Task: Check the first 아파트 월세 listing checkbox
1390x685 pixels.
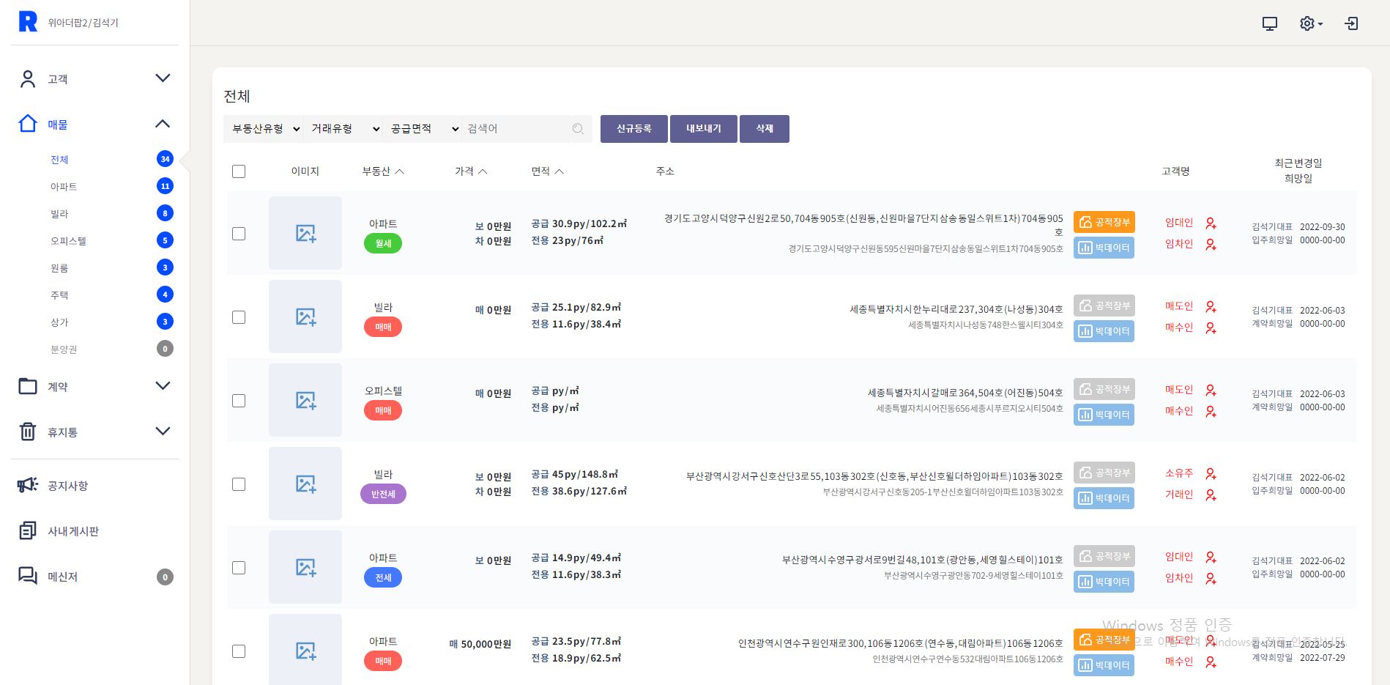Action: [x=239, y=234]
